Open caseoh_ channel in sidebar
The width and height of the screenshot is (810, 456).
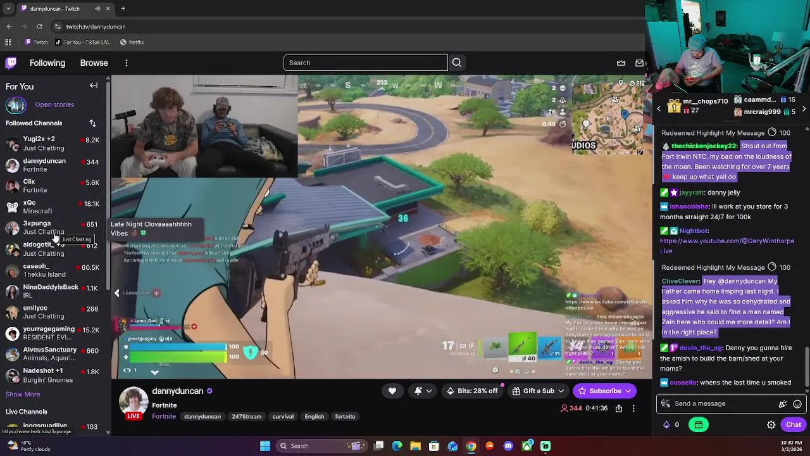[53, 270]
